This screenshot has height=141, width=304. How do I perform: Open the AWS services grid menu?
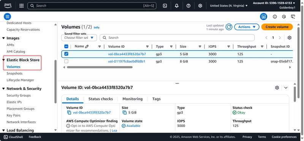22,6
